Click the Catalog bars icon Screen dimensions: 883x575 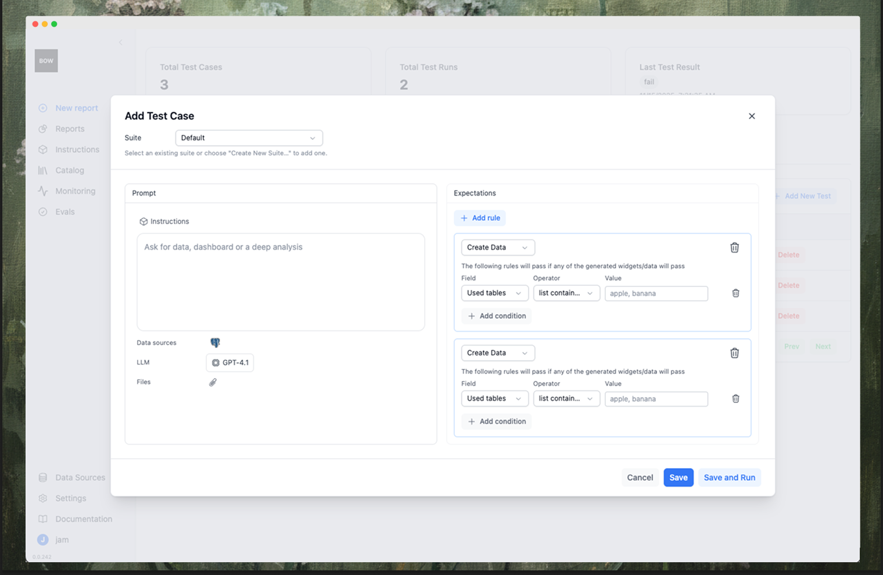(x=43, y=170)
